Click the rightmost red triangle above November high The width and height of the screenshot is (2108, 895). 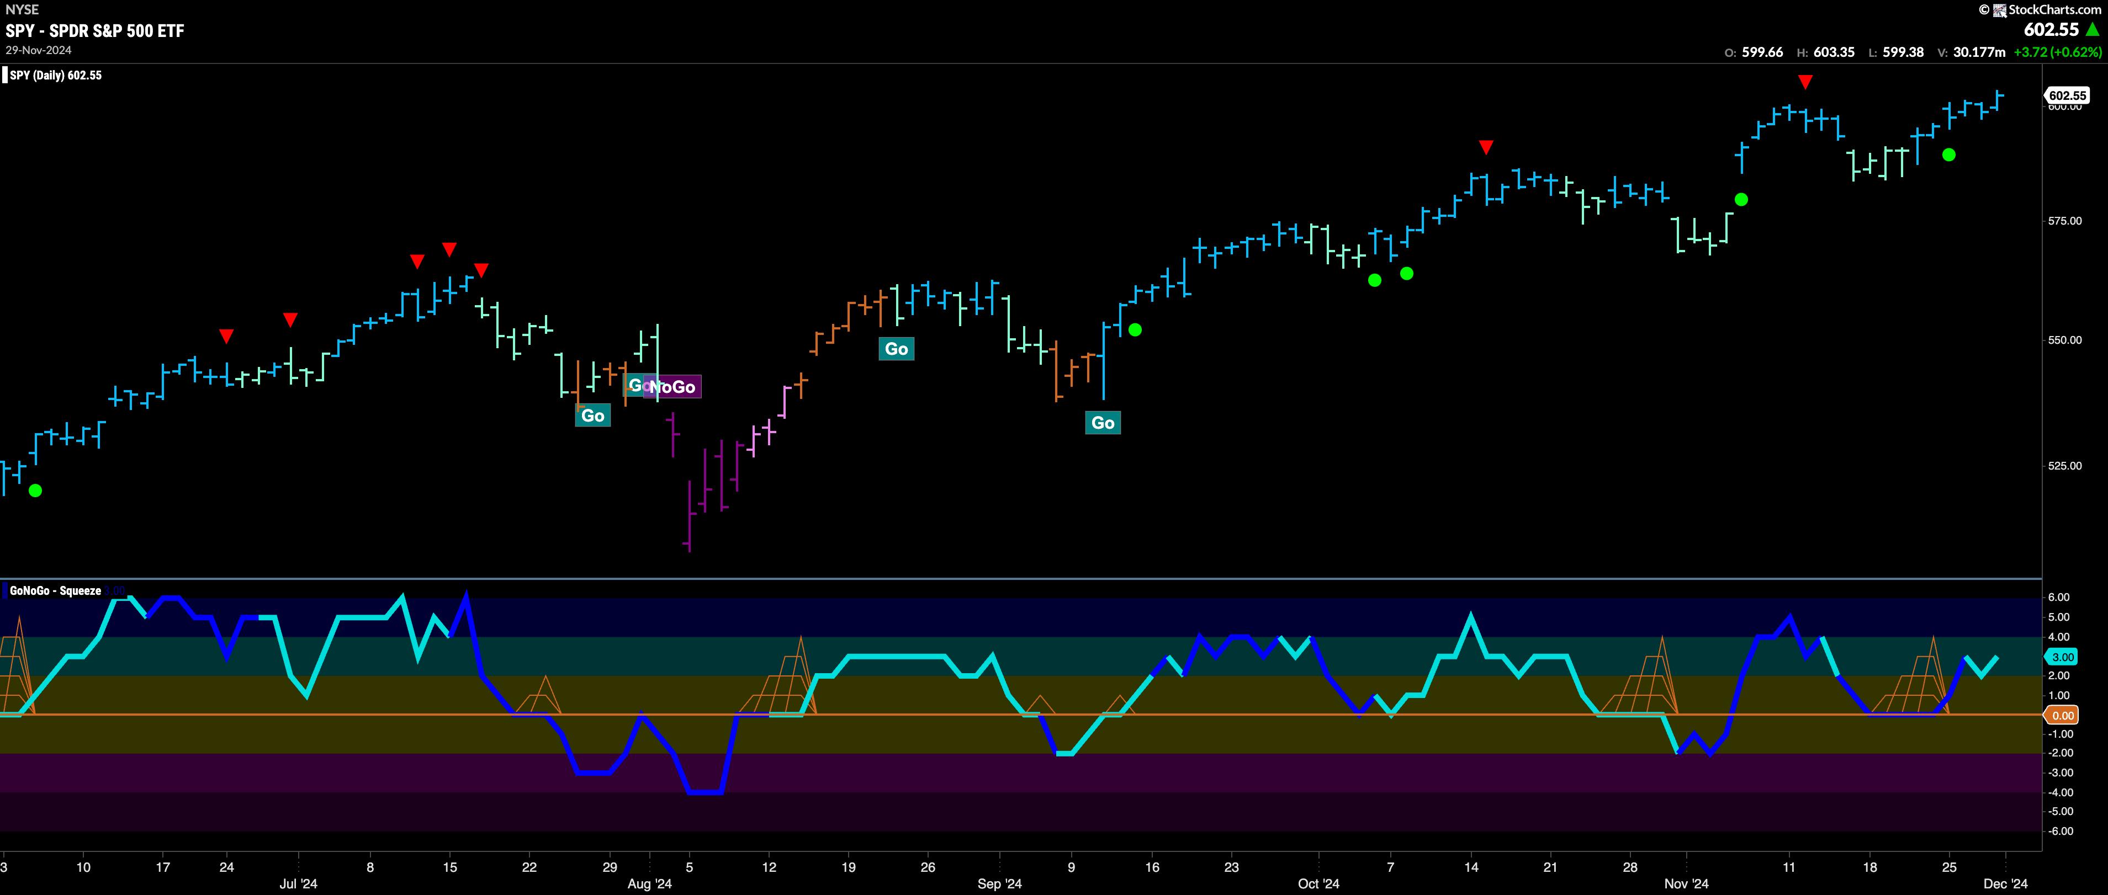1805,82
